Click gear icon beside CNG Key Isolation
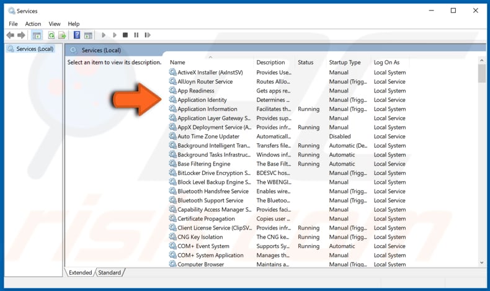 (172, 237)
